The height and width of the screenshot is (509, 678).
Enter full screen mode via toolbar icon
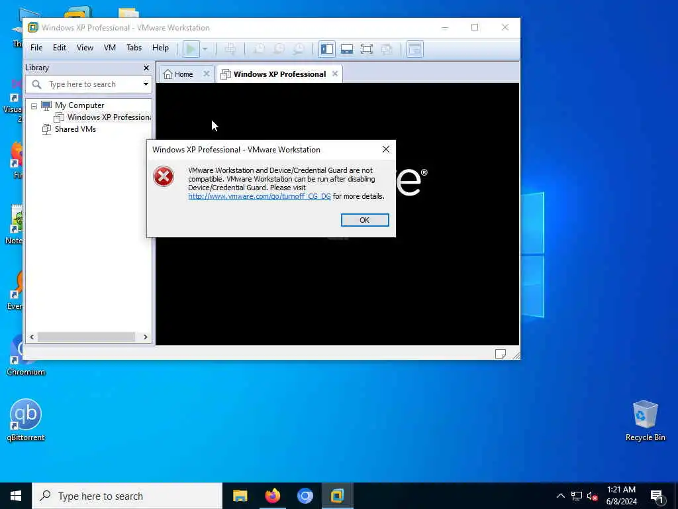367,49
